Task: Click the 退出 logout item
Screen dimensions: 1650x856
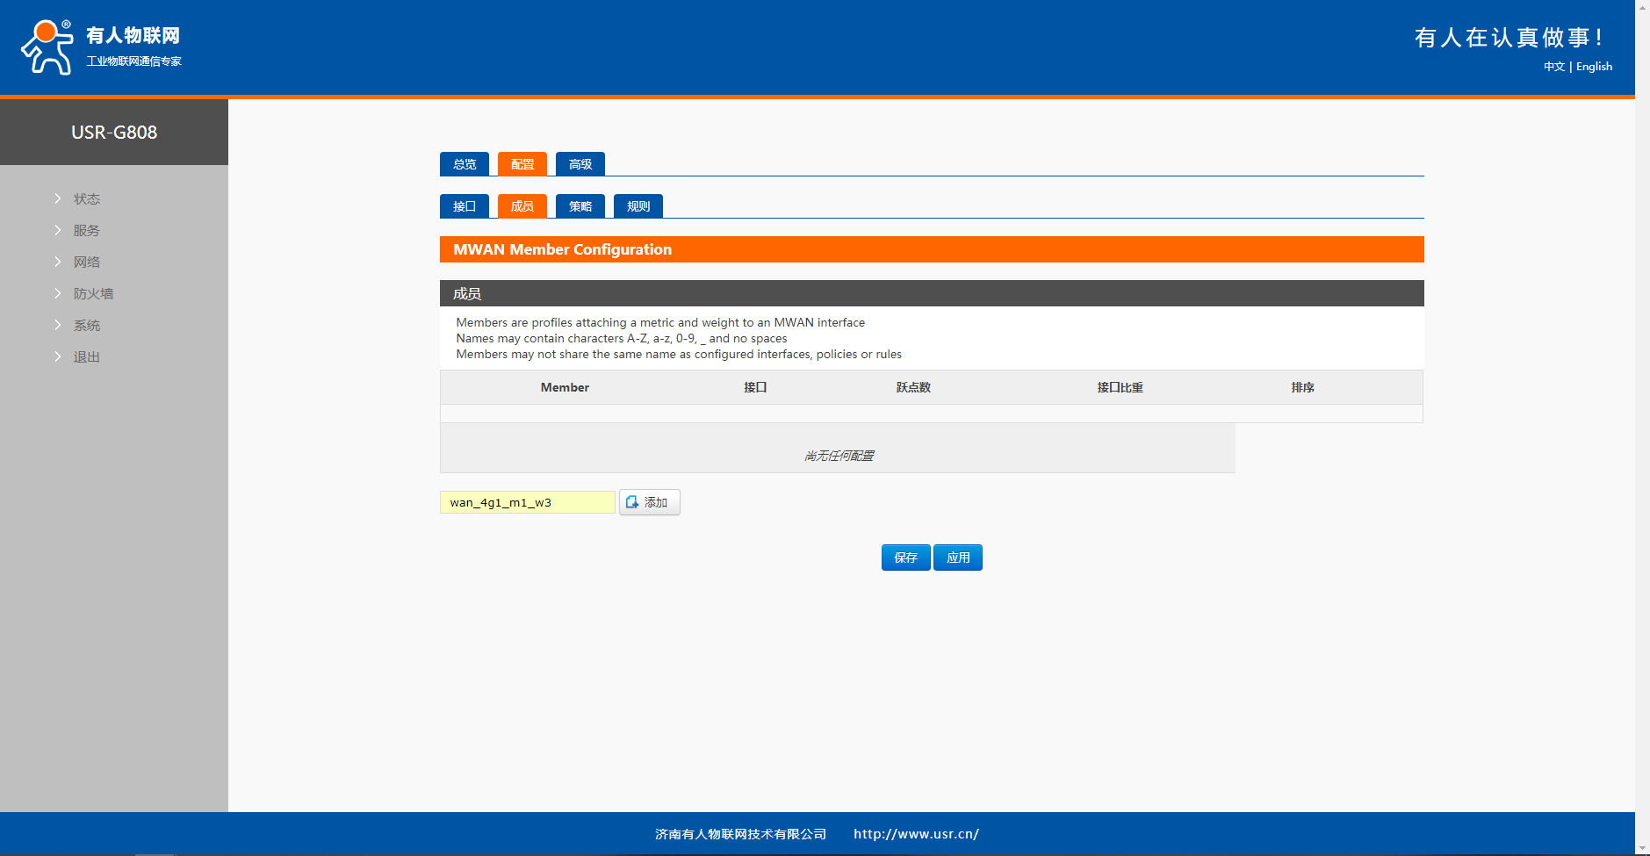Action: click(x=86, y=357)
